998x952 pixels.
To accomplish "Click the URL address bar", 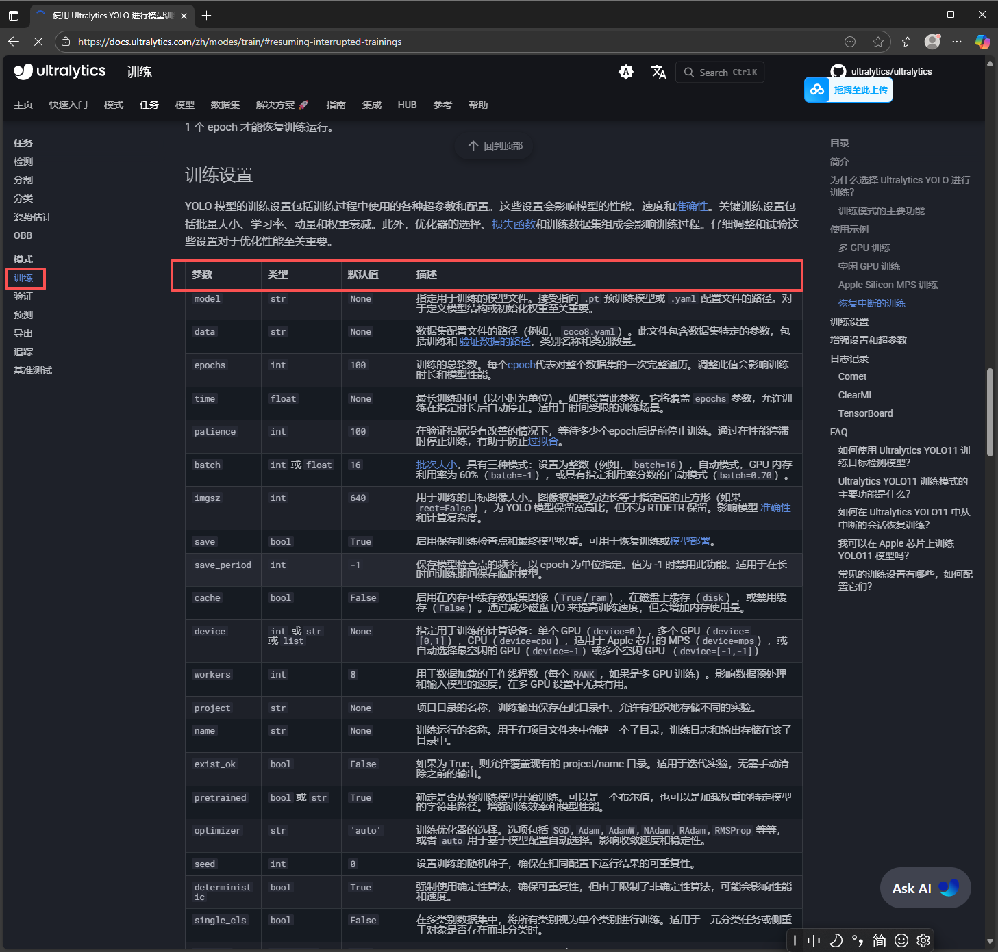I will click(452, 42).
